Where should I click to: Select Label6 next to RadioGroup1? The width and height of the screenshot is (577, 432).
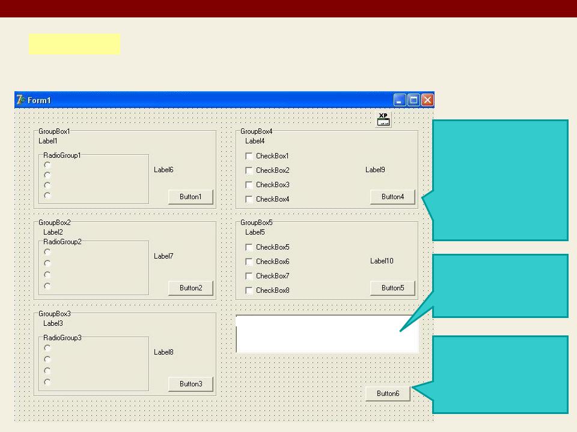(163, 170)
